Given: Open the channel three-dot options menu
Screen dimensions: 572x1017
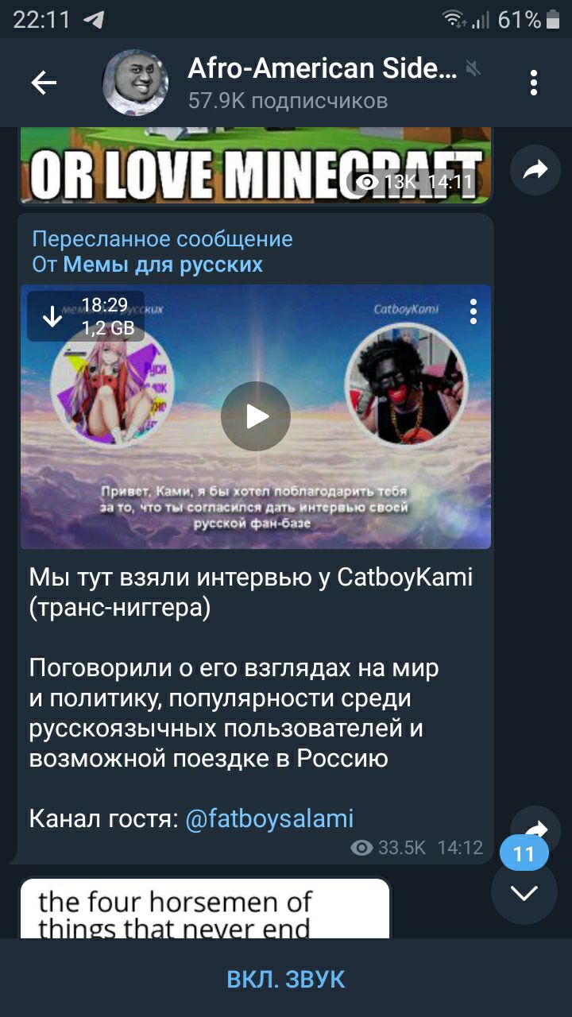Looking at the screenshot, I should click(534, 83).
